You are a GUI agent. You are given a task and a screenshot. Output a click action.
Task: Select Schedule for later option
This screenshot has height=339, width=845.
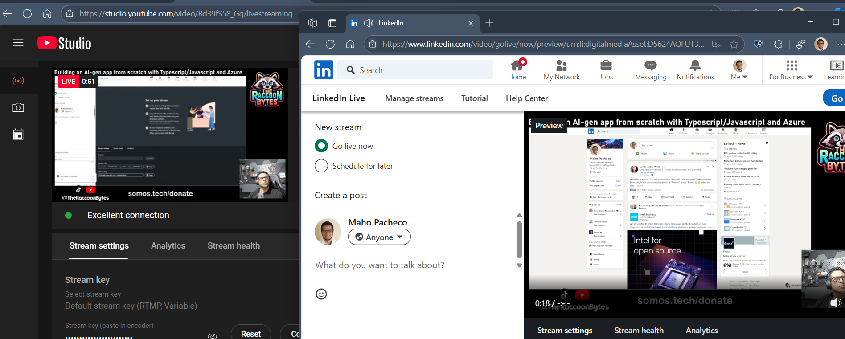(x=321, y=166)
